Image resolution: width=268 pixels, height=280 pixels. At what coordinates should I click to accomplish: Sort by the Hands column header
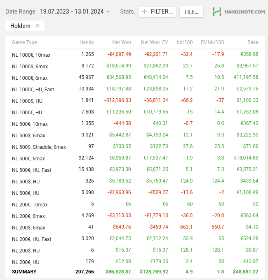point(87,42)
